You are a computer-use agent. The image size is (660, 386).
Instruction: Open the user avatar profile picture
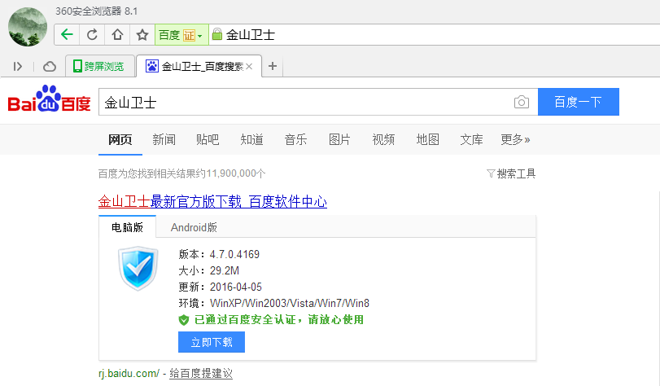28,27
